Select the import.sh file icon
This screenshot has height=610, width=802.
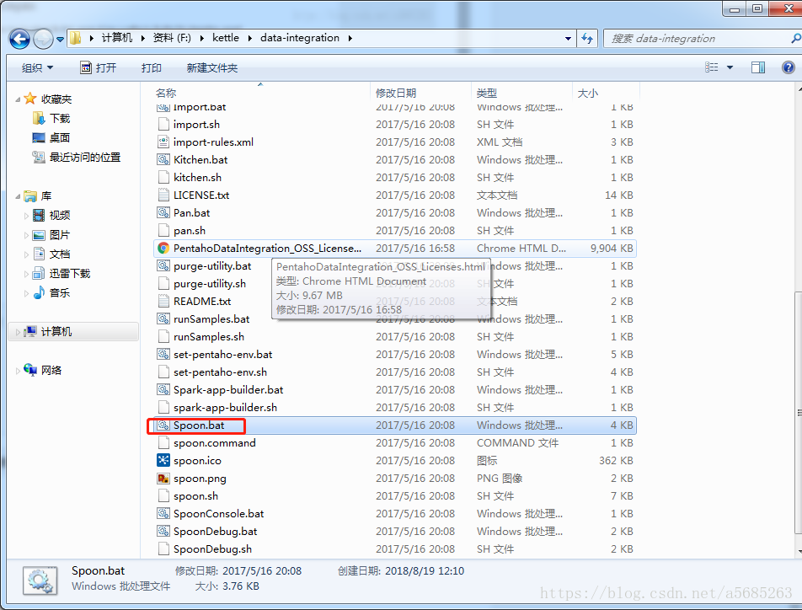[x=163, y=125]
